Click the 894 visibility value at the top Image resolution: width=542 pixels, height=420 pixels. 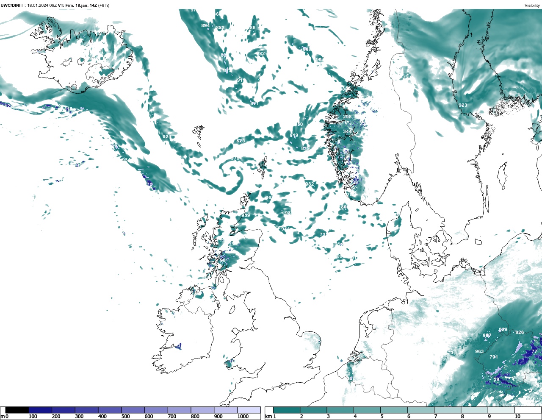click(205, 26)
